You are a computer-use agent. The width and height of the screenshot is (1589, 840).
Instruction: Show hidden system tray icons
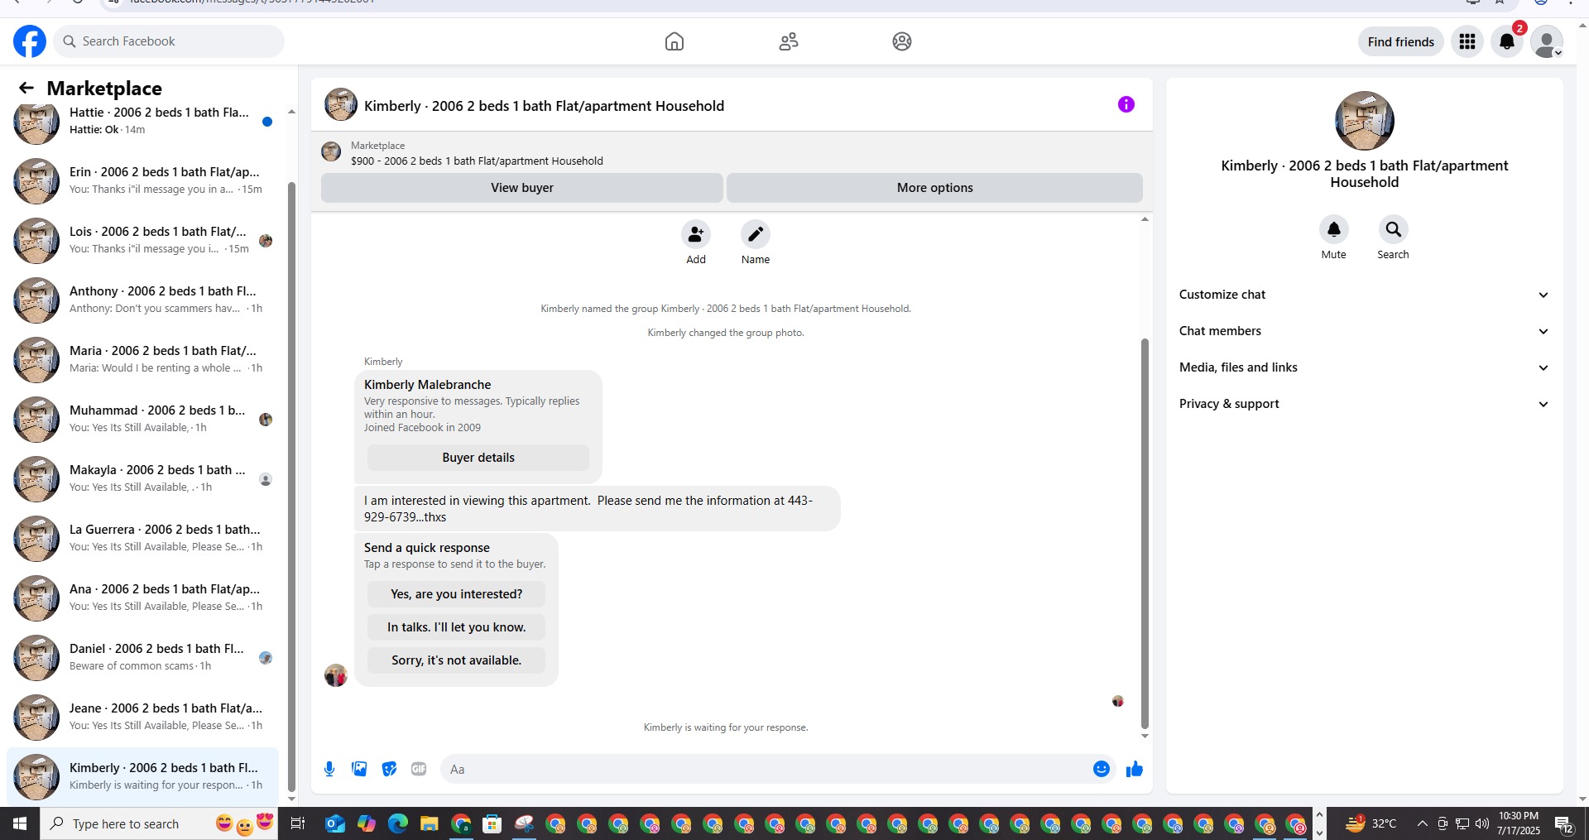point(1422,823)
